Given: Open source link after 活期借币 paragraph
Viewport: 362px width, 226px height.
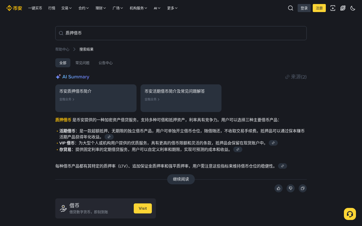Looking at the screenshot, I should pyautogui.click(x=109, y=137).
